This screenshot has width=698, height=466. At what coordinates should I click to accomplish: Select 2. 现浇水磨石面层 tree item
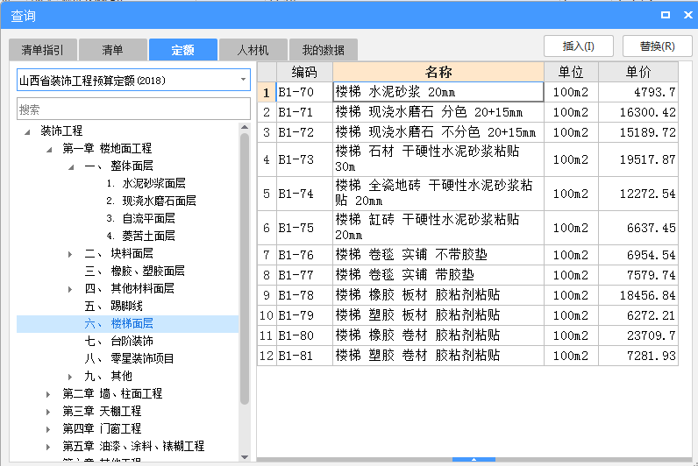coord(152,201)
